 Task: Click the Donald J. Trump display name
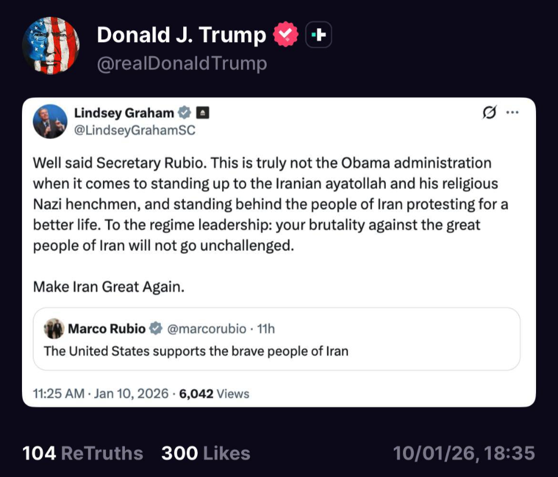point(181,36)
